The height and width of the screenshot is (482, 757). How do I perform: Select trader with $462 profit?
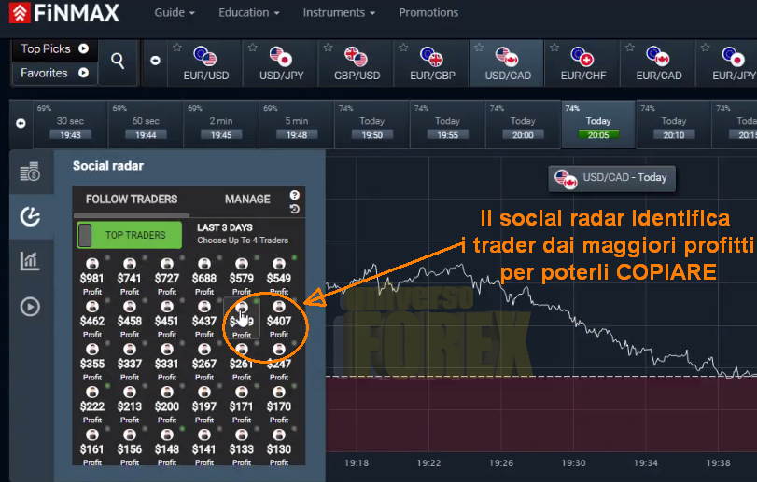tap(92, 320)
